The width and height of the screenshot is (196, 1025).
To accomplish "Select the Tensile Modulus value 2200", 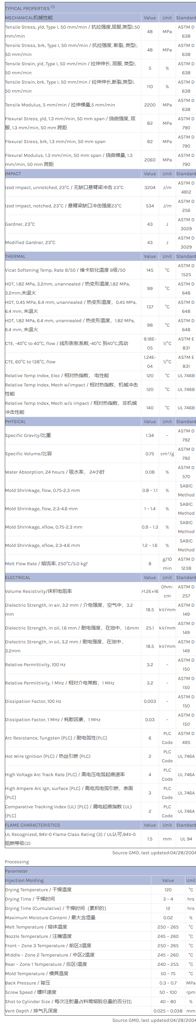I will tap(150, 105).
